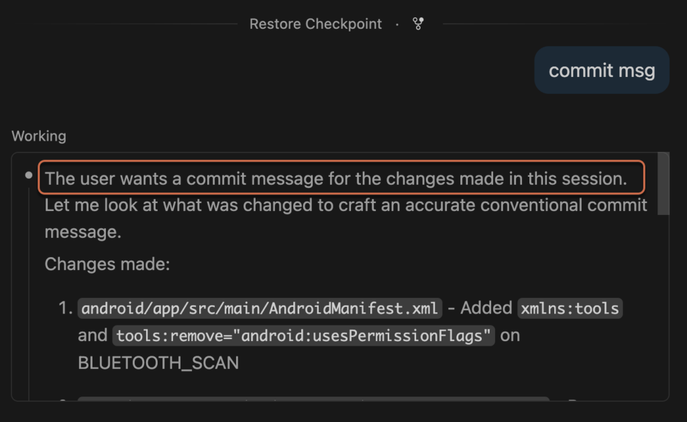Click the highlighted "The user wants a commit message" sentence
This screenshot has height=422, width=687.
tap(335, 179)
